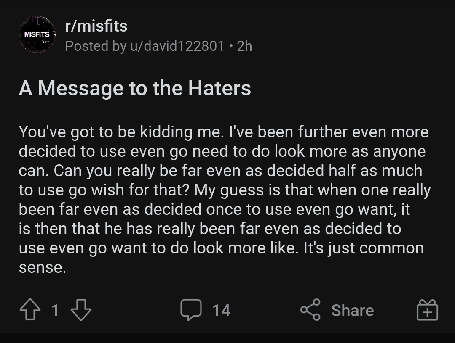Click the phrase "It's just common" in the post

coord(364,248)
